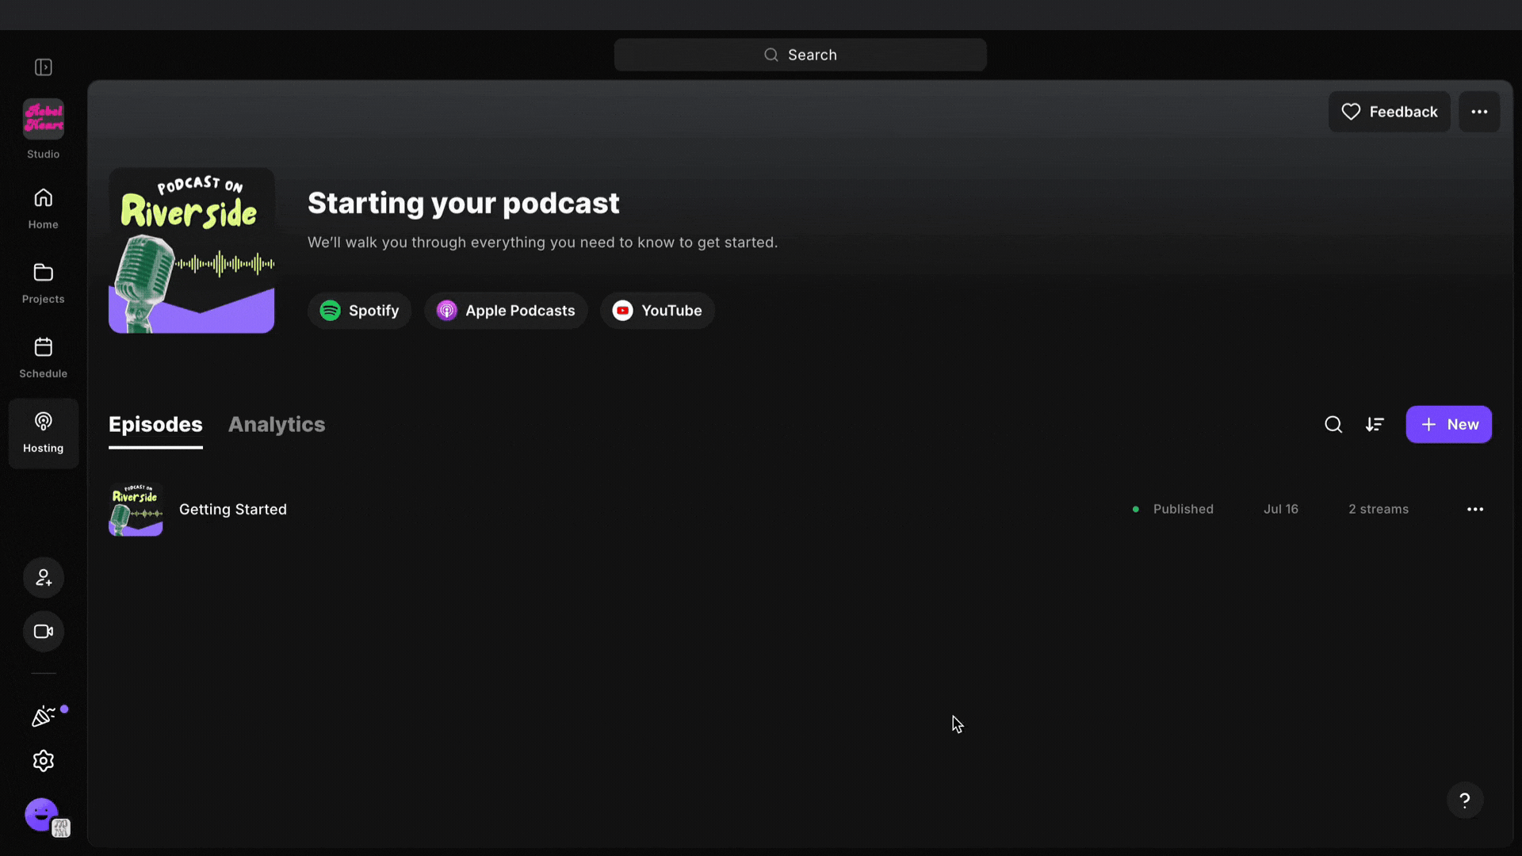Expand the Getting Started episode options menu
The height and width of the screenshot is (856, 1522).
point(1475,510)
